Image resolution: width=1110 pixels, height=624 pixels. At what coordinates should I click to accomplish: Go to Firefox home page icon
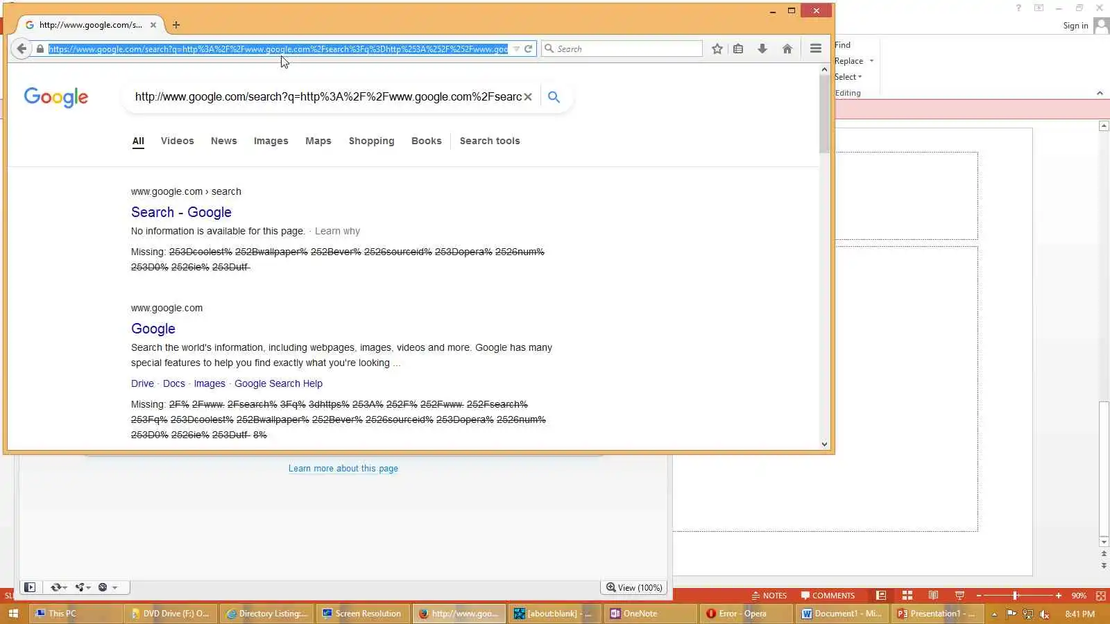click(787, 49)
